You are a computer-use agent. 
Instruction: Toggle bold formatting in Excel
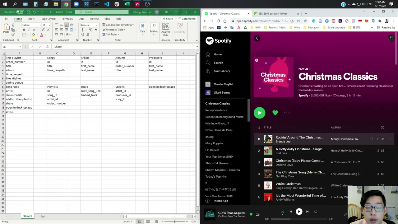[24, 30]
